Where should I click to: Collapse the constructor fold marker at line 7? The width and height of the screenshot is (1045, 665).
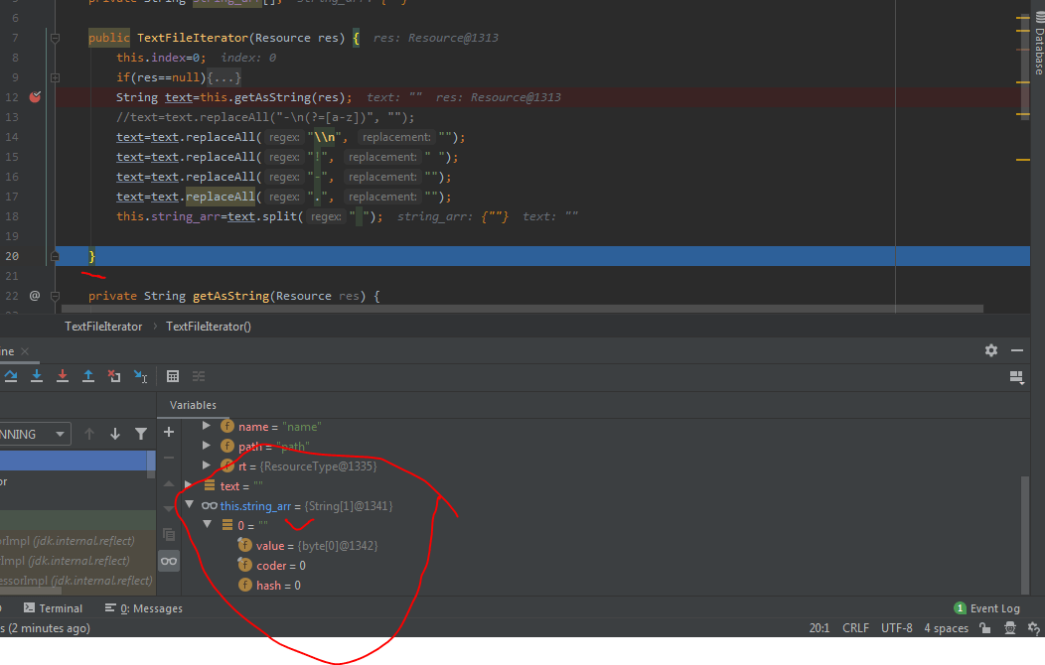[56, 38]
